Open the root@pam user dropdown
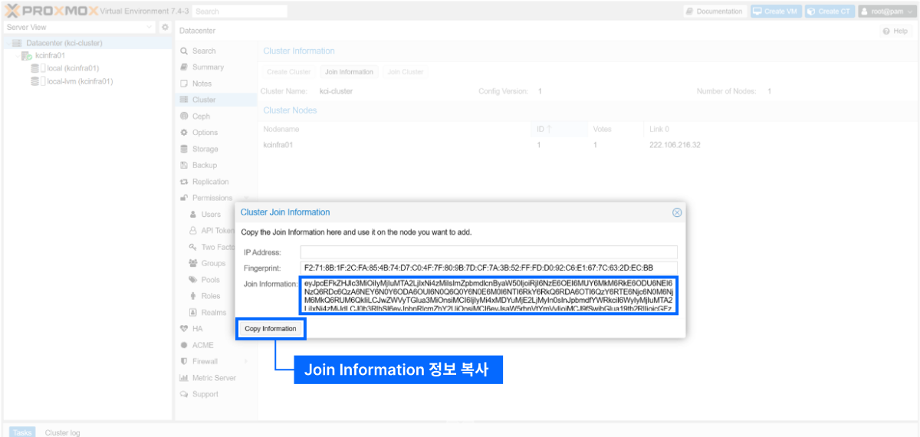 [886, 11]
